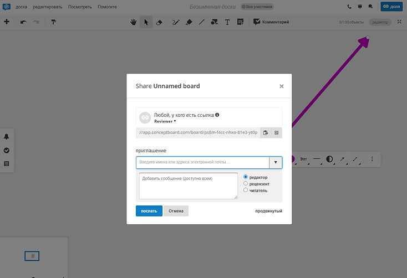Image resolution: width=407 pixels, height=278 pixels.
Task: Open the line style dropdown
Action: (x=317, y=159)
